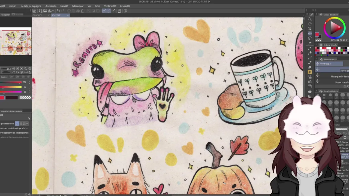This screenshot has width=349, height=196.
Task: Click rotate left icon in Navigator
Action: tap(14, 72)
